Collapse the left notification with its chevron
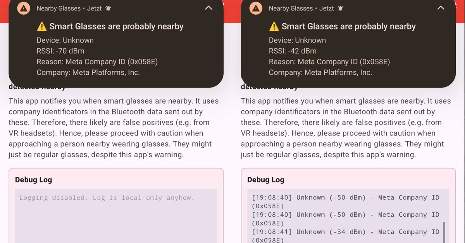The width and height of the screenshot is (465, 243). click(208, 8)
